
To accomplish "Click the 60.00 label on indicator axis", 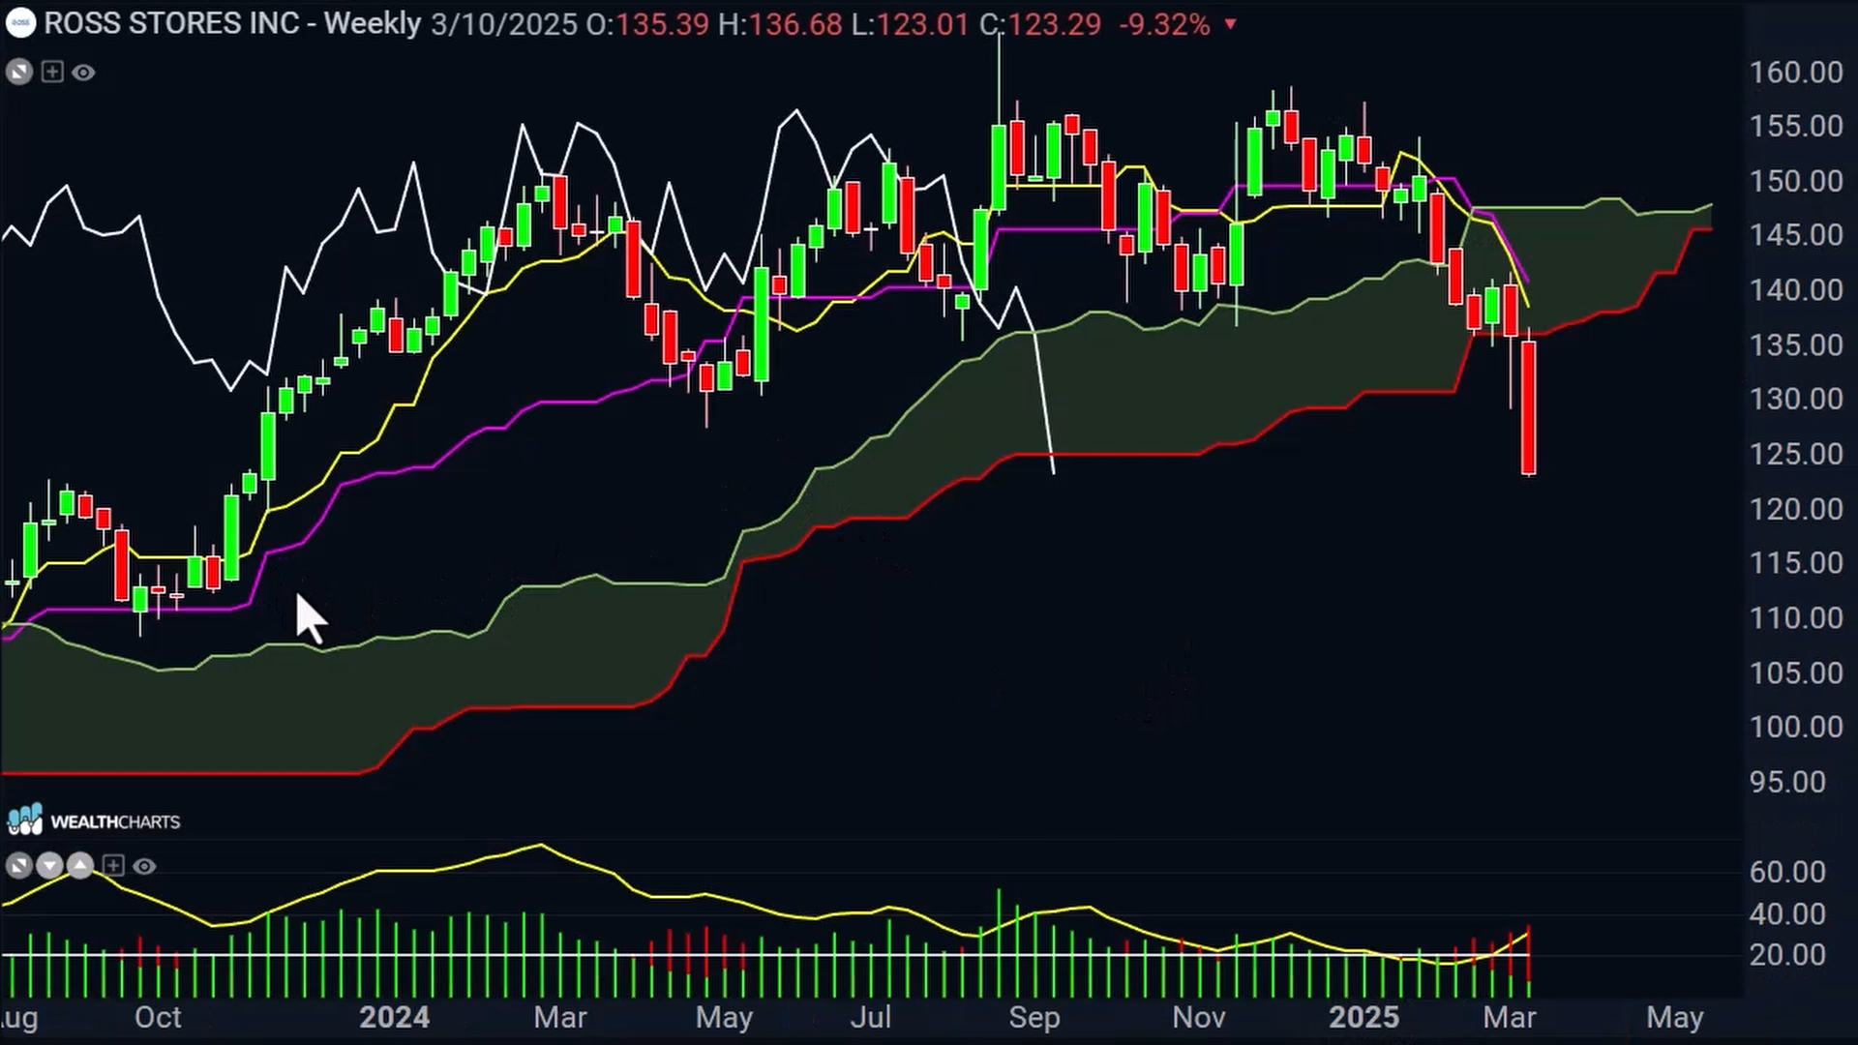I will (x=1787, y=872).
